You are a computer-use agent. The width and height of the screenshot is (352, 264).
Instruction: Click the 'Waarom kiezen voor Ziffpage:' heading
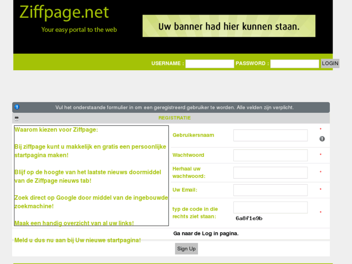click(x=56, y=130)
